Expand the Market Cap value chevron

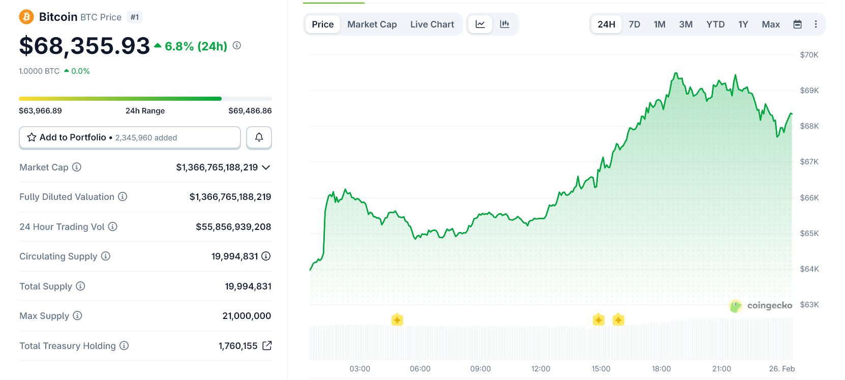(x=266, y=167)
